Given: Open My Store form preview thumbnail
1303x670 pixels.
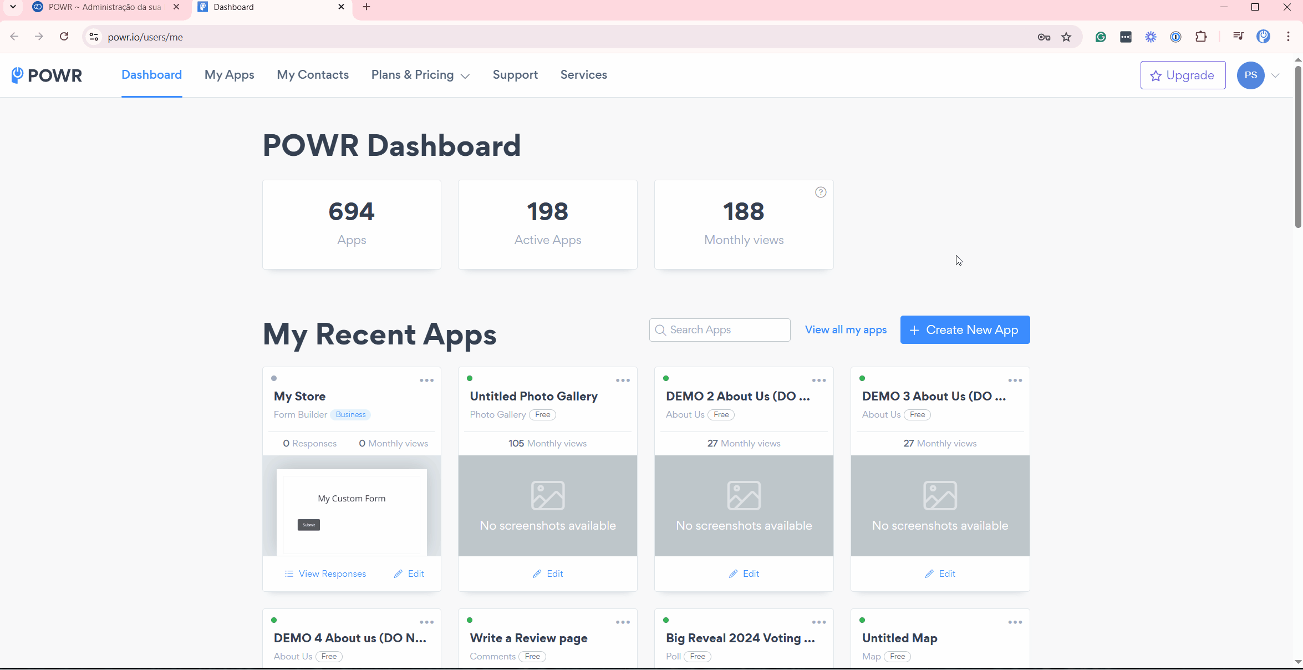Looking at the screenshot, I should tap(352, 506).
